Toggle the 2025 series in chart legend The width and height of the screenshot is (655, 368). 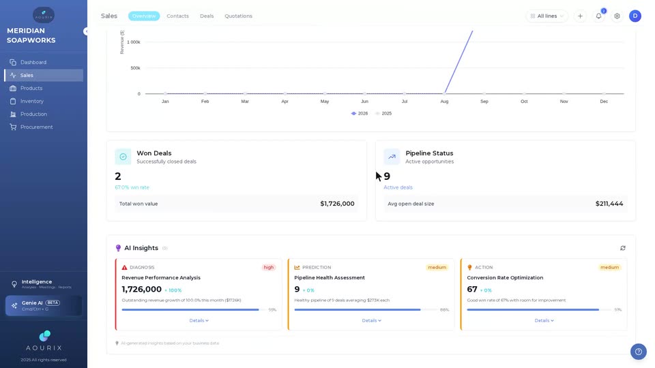(x=383, y=113)
